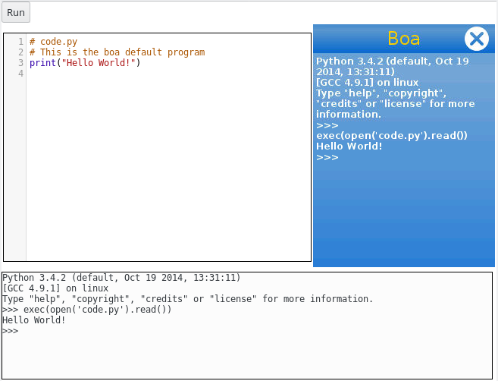This screenshot has height=381, width=498.
Task: Click Hello World! output in Boa panel
Action: coord(349,146)
